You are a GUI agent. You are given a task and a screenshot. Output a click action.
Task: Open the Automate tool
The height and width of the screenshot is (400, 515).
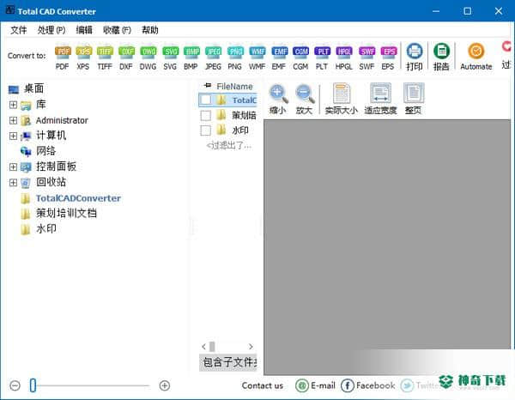tap(476, 58)
